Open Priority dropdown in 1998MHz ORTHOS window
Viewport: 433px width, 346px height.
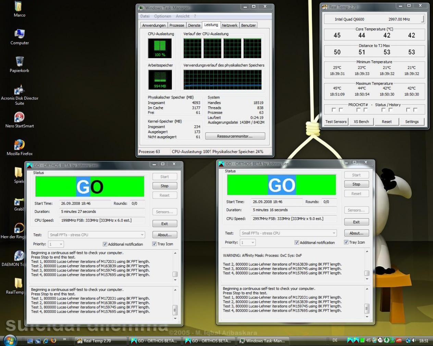point(56,244)
